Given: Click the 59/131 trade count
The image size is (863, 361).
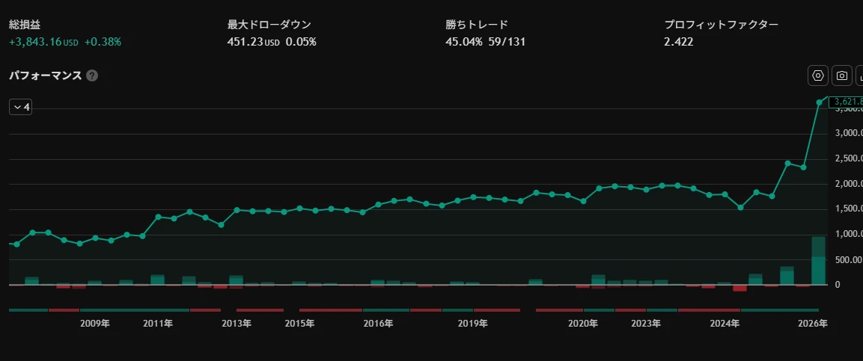Looking at the screenshot, I should pos(507,42).
